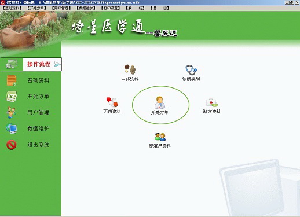Open the 【基础资料】 menu
300x217 pixels.
pos(12,8)
